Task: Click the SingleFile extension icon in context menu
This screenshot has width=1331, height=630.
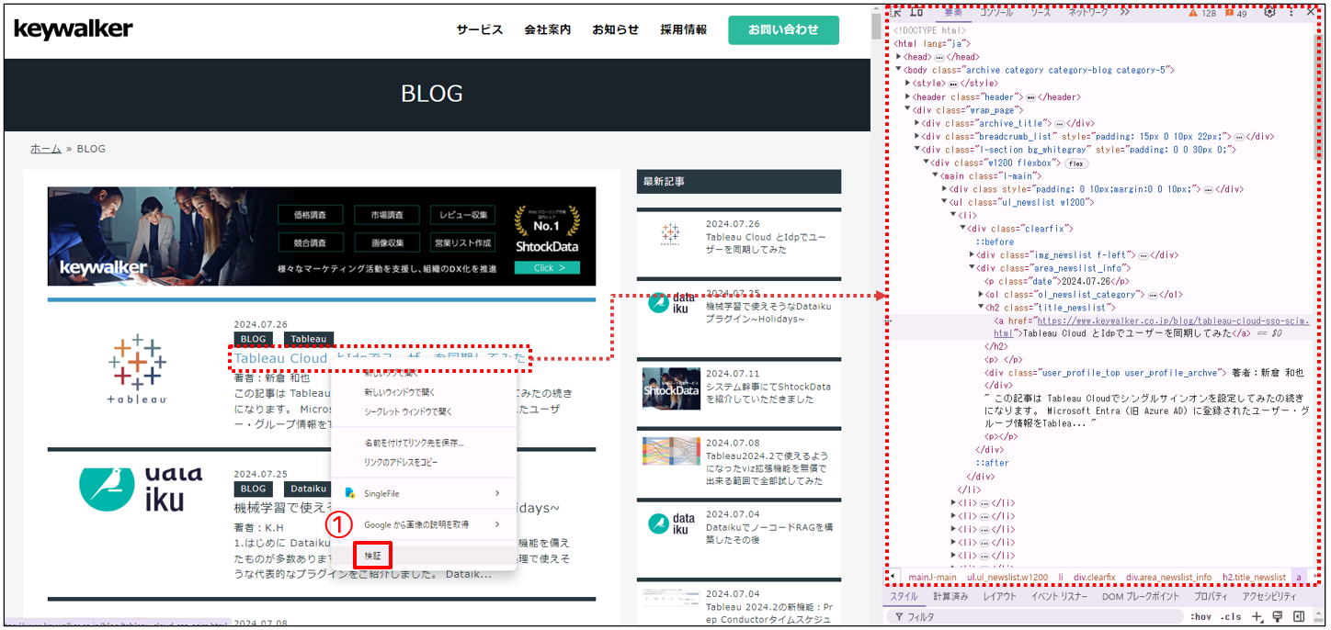Action: pyautogui.click(x=350, y=493)
